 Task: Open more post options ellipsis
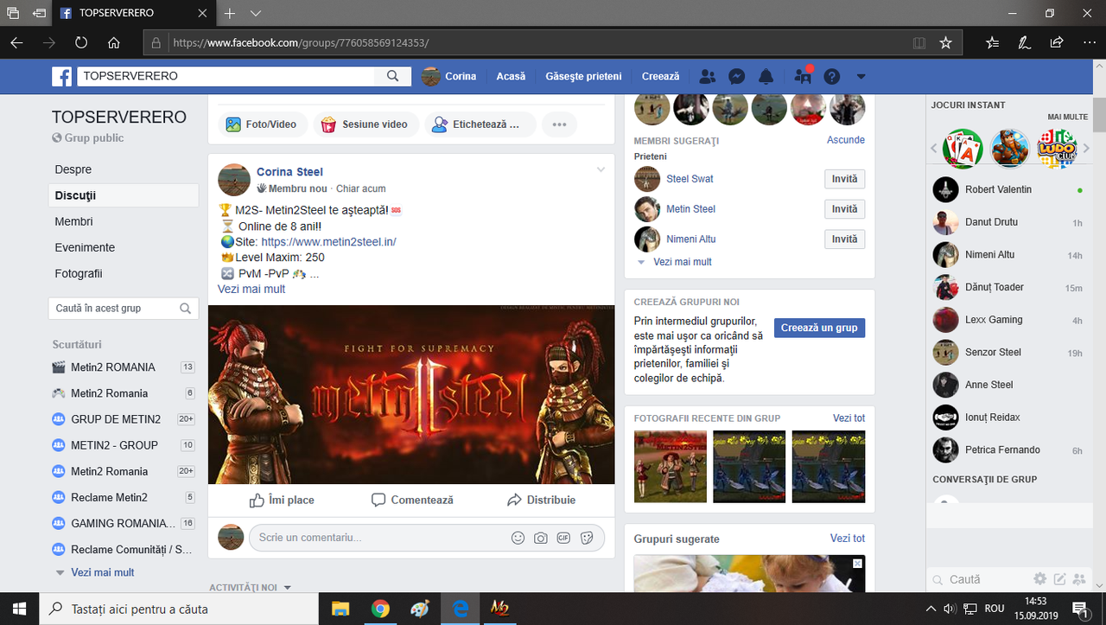pyautogui.click(x=559, y=124)
